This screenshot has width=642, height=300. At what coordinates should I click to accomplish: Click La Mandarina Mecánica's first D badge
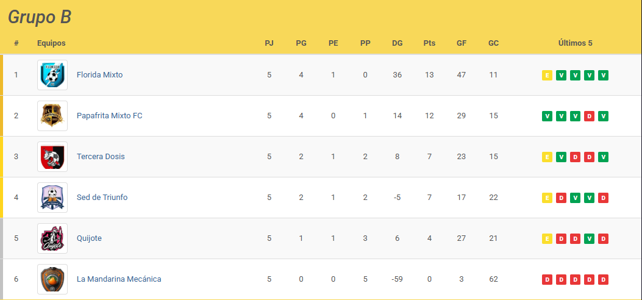tap(547, 279)
